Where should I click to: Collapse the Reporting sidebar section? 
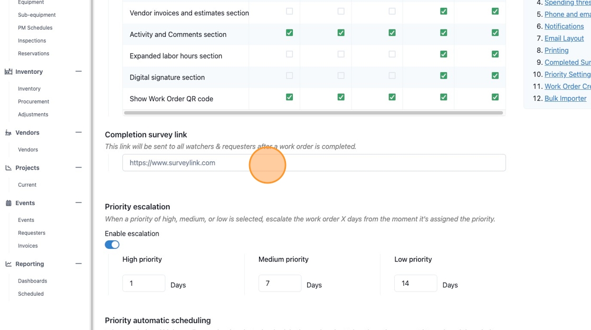click(79, 264)
